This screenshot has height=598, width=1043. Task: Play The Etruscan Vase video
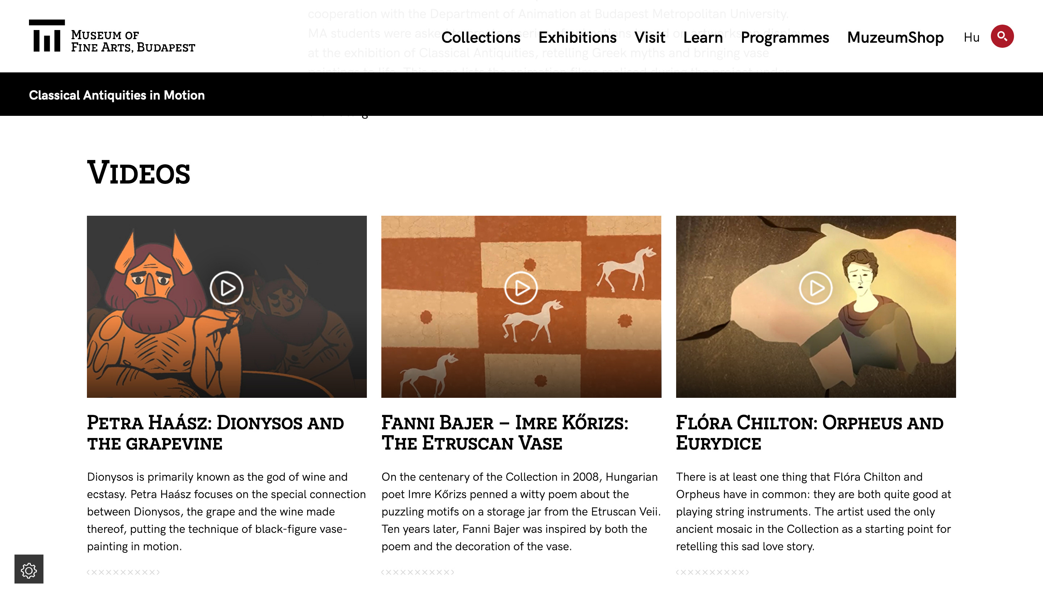coord(520,287)
